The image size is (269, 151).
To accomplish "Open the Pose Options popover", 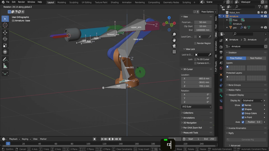I will pos(209,12).
